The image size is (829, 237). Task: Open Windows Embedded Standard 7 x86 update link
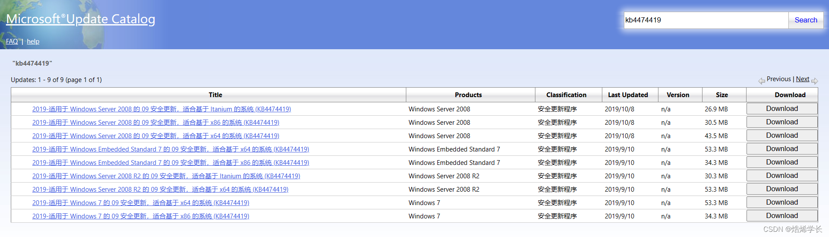[x=171, y=163]
